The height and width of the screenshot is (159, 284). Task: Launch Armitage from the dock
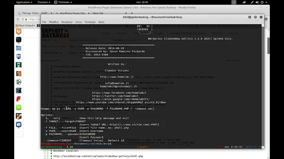[19, 65]
